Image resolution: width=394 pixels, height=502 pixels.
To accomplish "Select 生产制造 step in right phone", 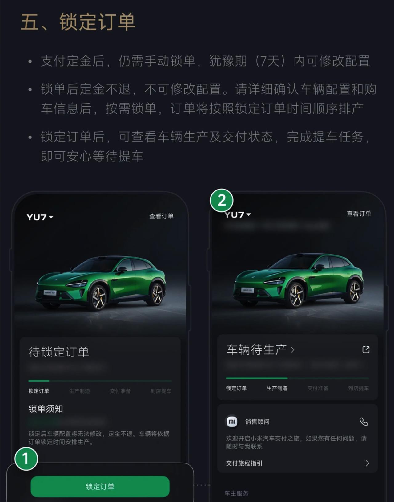I will pos(277,388).
